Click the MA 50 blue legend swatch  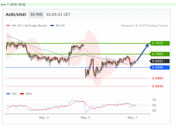pos(52,26)
